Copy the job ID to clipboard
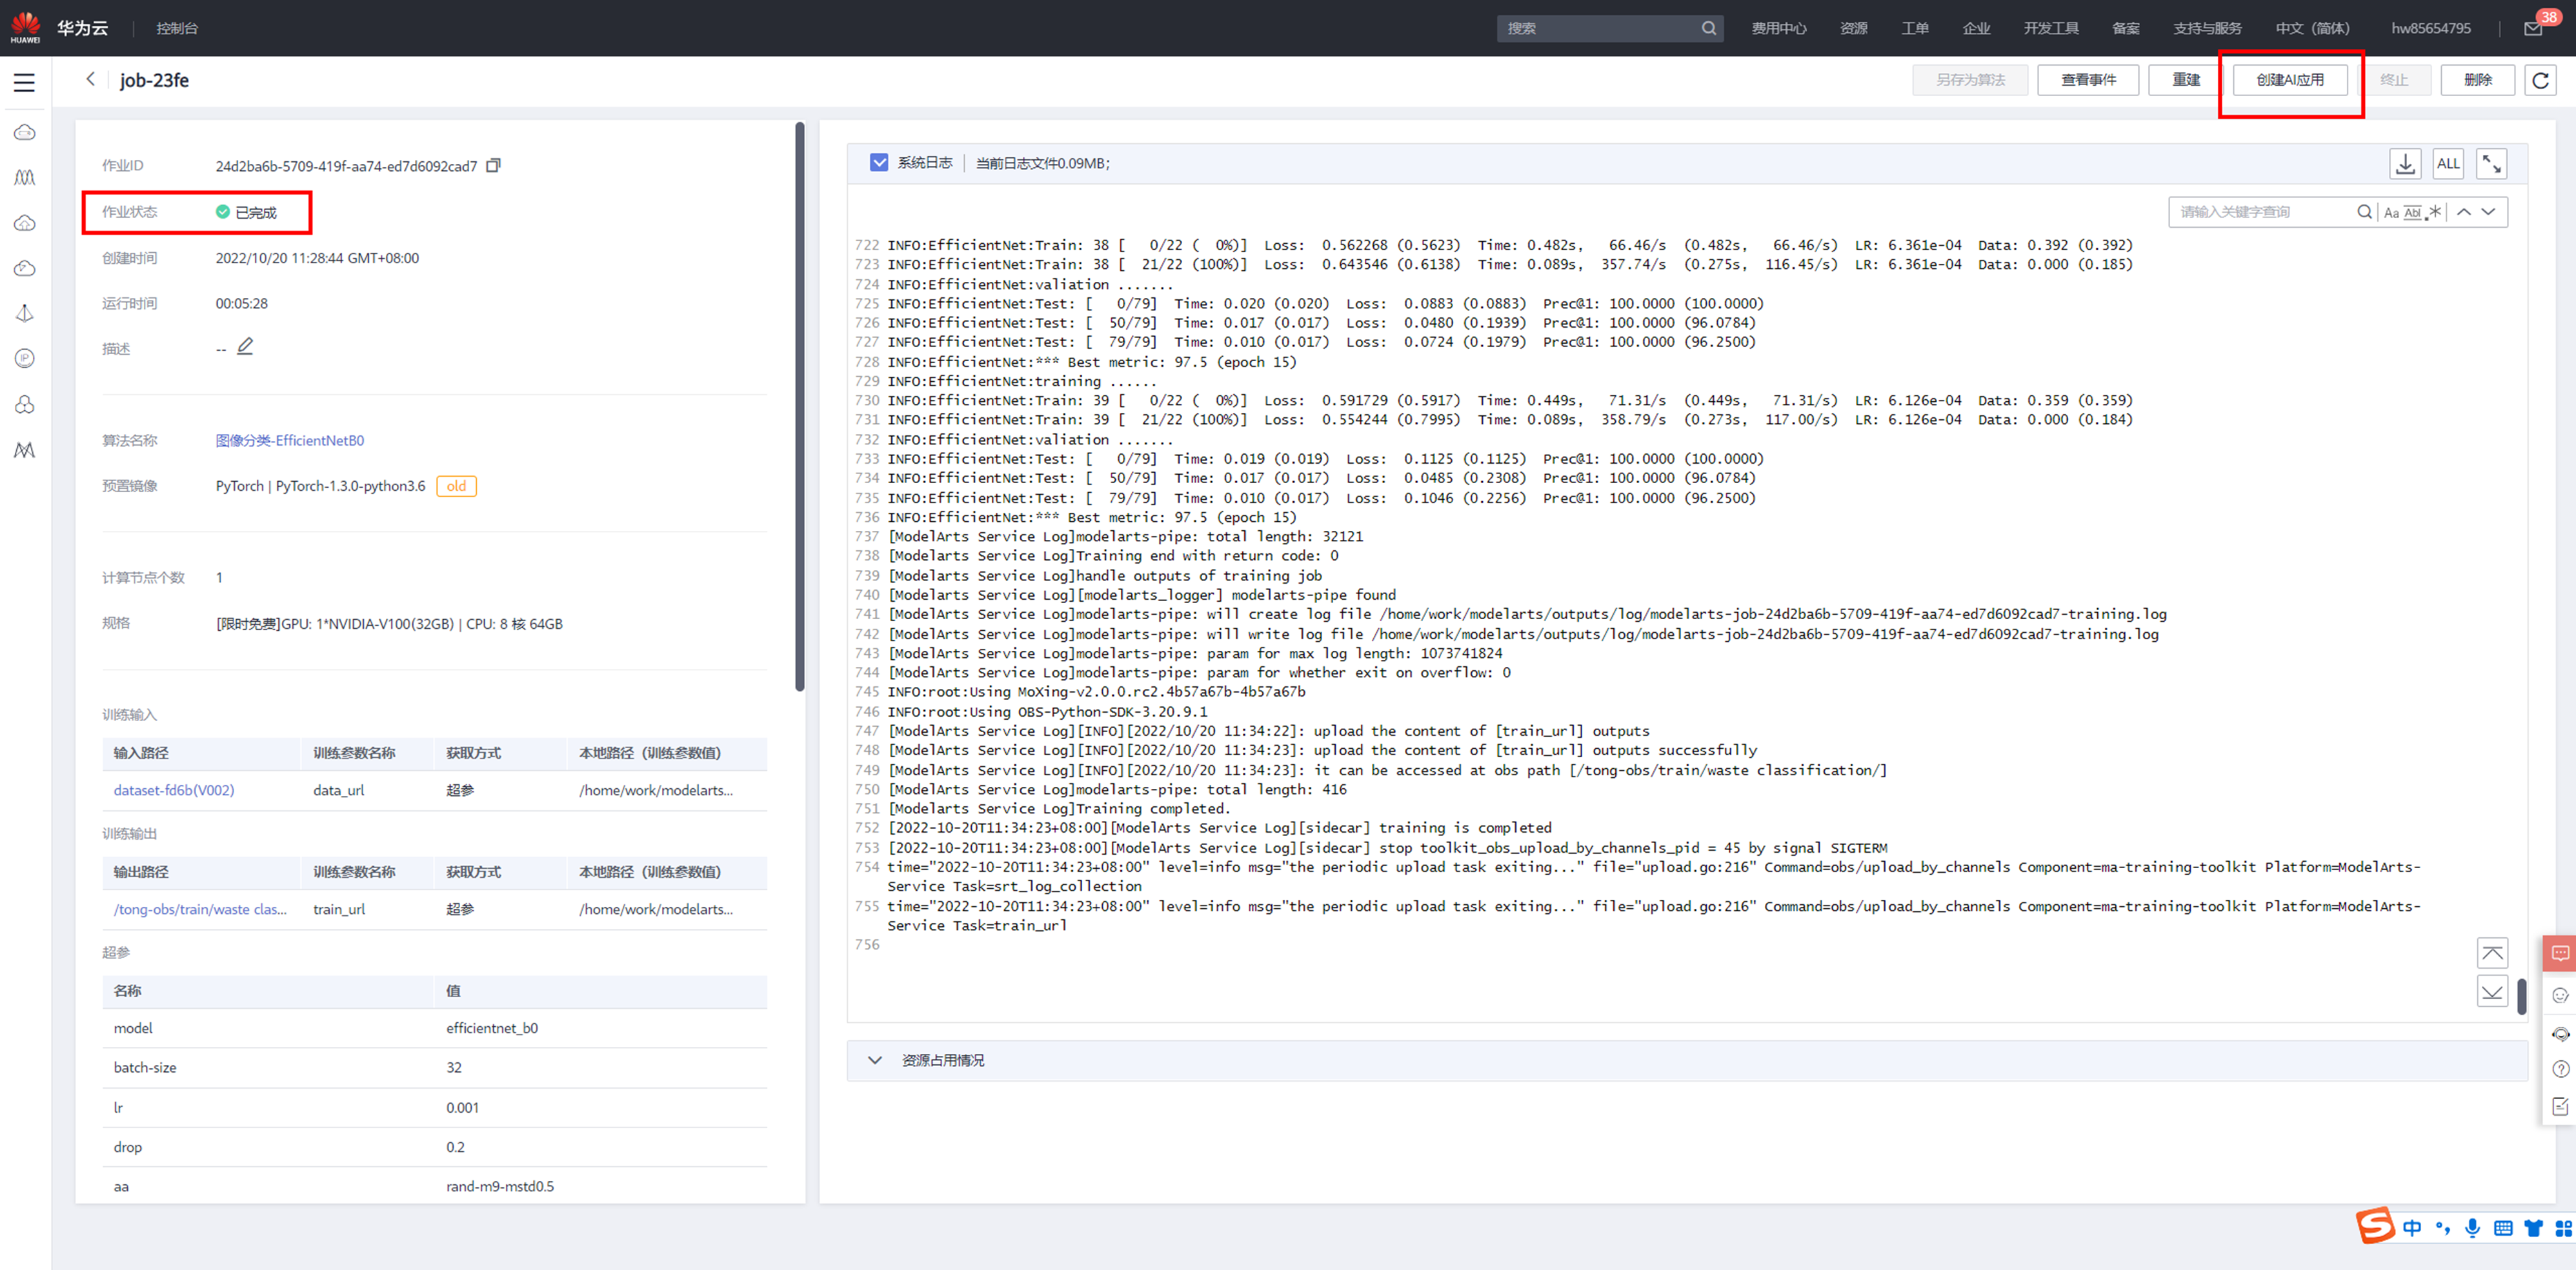This screenshot has width=2576, height=1270. 493,166
